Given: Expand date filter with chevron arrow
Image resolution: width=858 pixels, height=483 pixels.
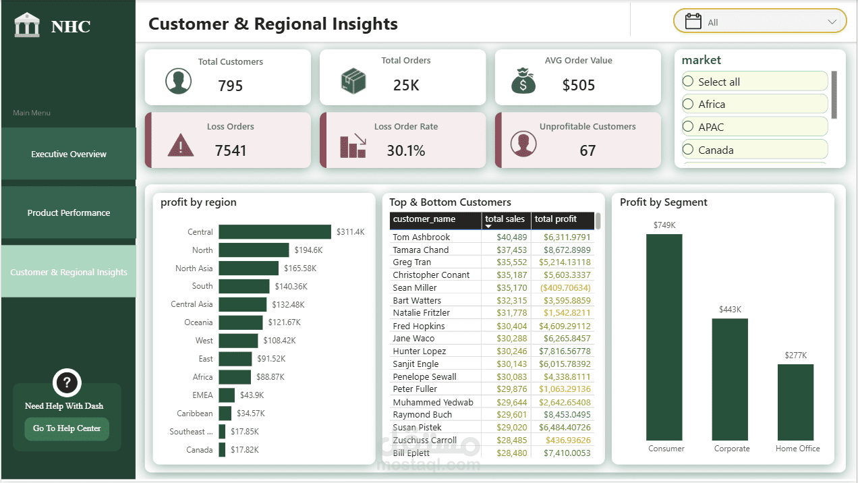Looking at the screenshot, I should [832, 22].
